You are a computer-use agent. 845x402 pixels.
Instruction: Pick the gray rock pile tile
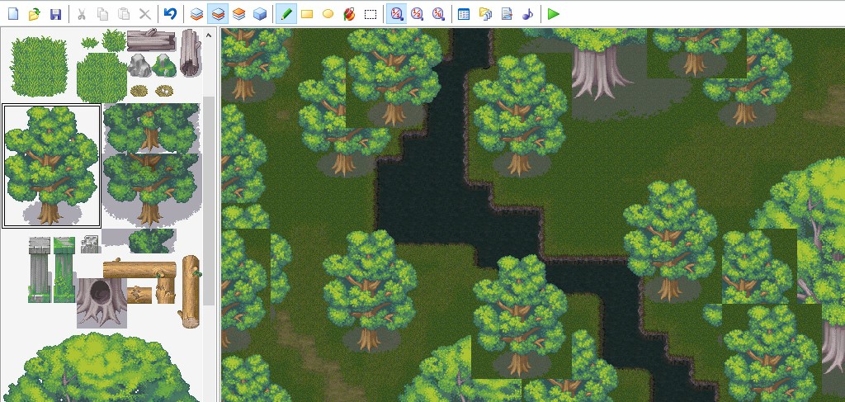[139, 65]
